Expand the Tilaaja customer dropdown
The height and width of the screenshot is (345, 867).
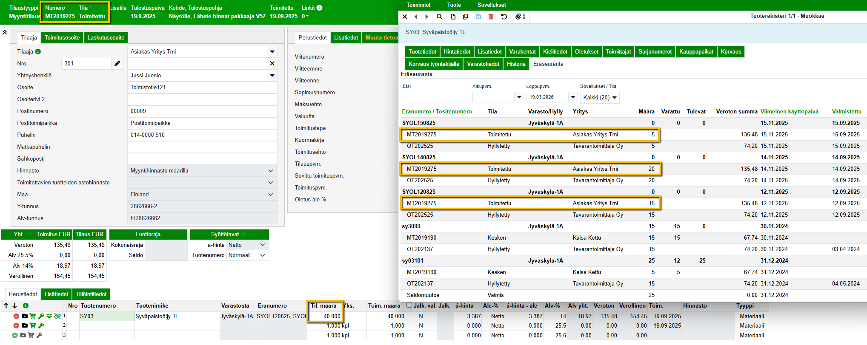[272, 52]
